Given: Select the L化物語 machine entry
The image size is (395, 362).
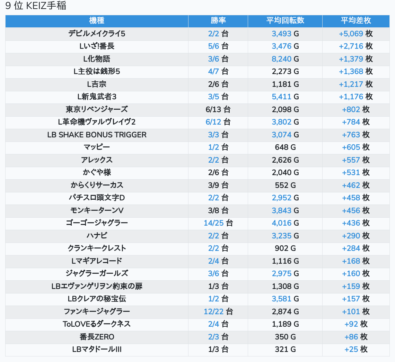Looking at the screenshot, I should 97,59.
